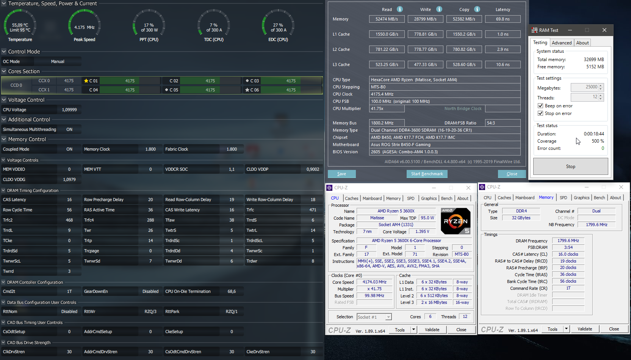Image resolution: width=631 pixels, height=360 pixels.
Task: Click the info icon next to Read
Action: pyautogui.click(x=400, y=9)
